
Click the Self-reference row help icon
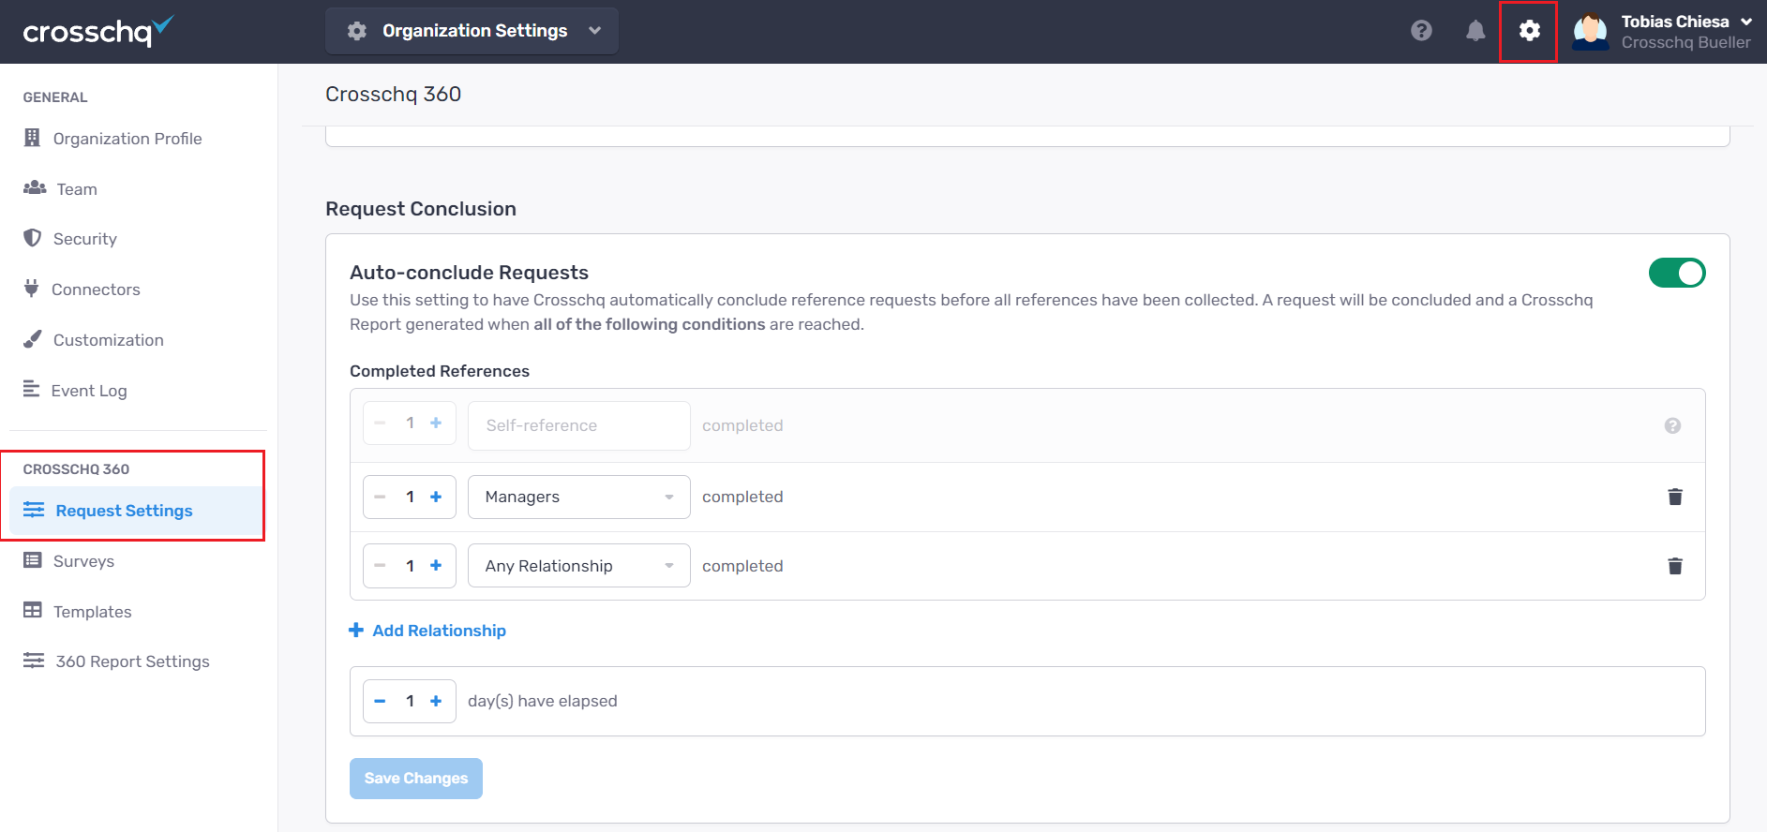click(x=1672, y=425)
